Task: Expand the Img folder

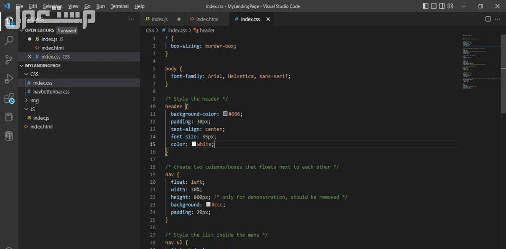Action: 27,101
